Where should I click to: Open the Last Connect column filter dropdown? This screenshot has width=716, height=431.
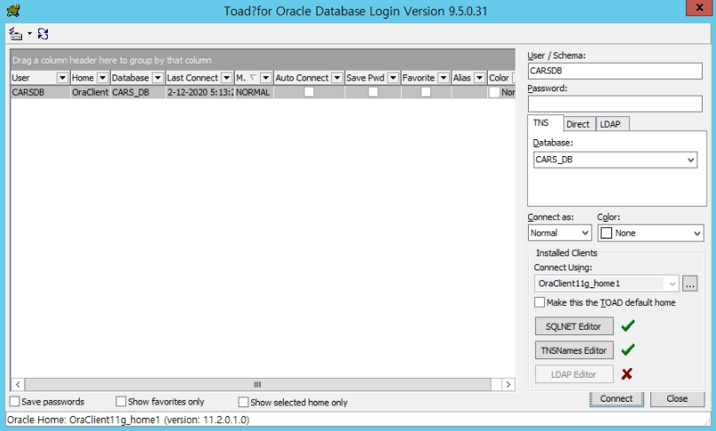click(227, 78)
